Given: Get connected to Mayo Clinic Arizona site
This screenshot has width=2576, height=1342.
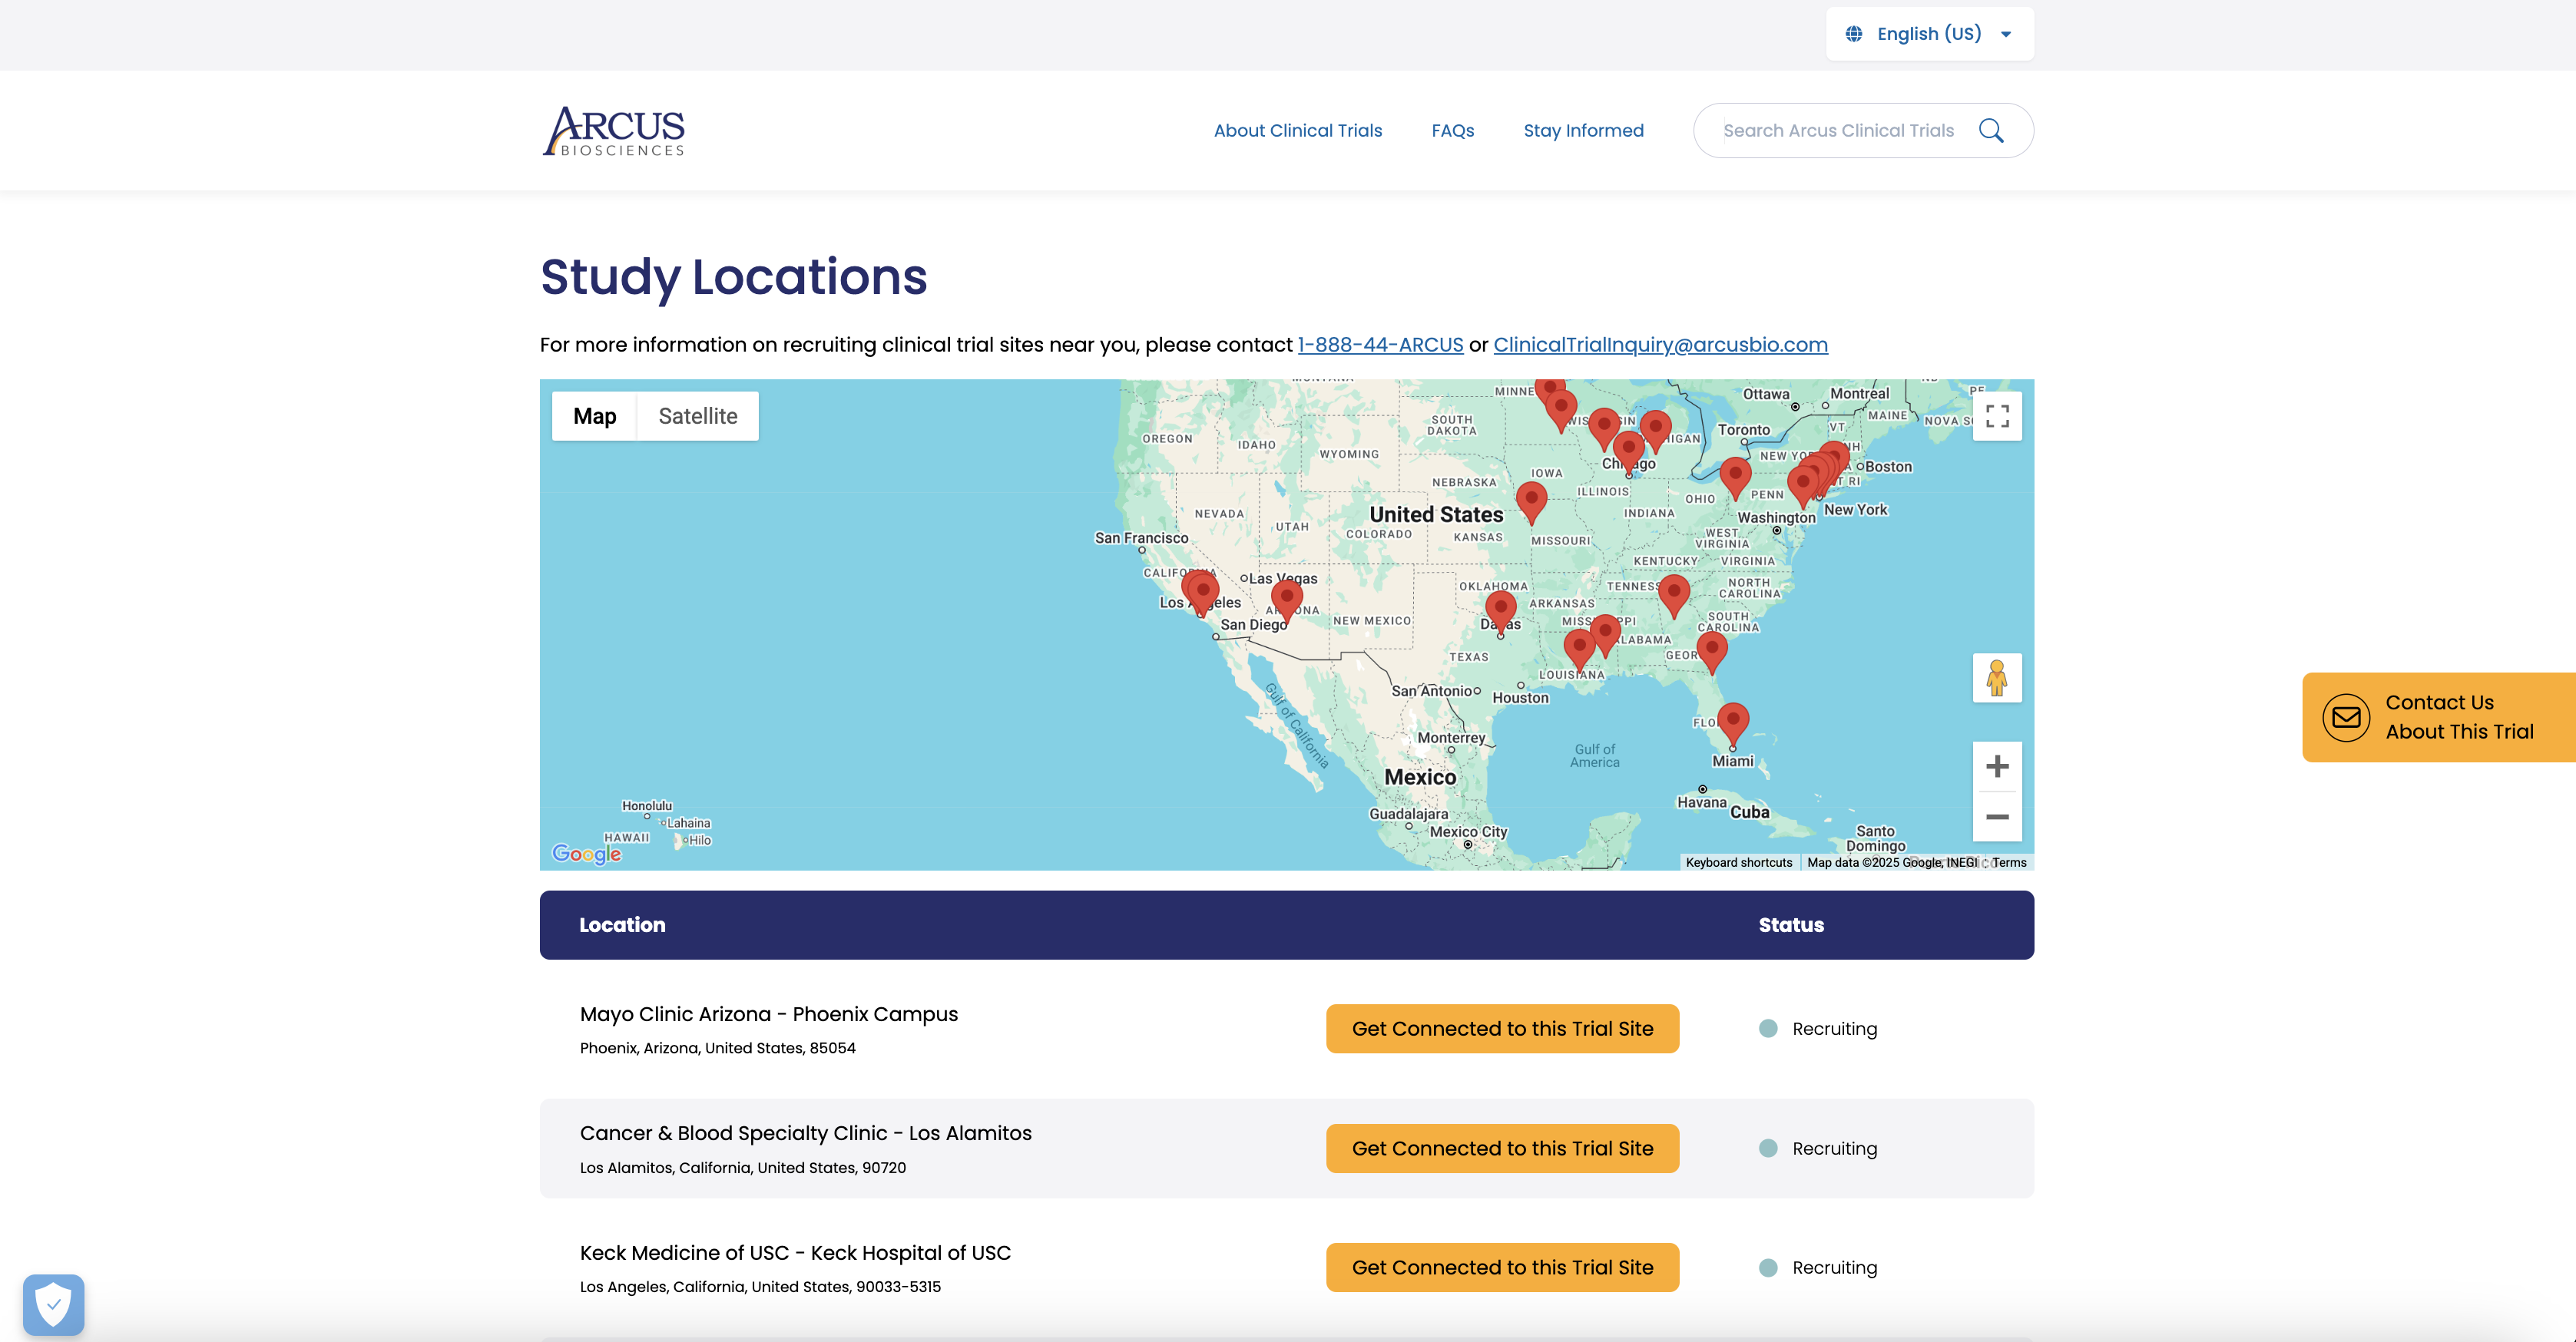Looking at the screenshot, I should tap(1502, 1028).
